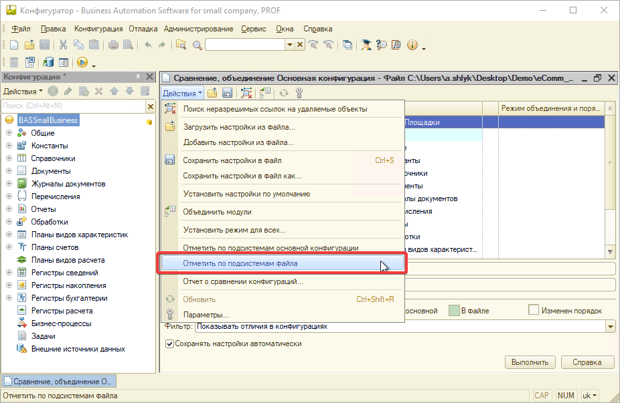Click the yellow info help icon in the main toolbar
Viewport: 620px width, 403px height.
pos(412,45)
